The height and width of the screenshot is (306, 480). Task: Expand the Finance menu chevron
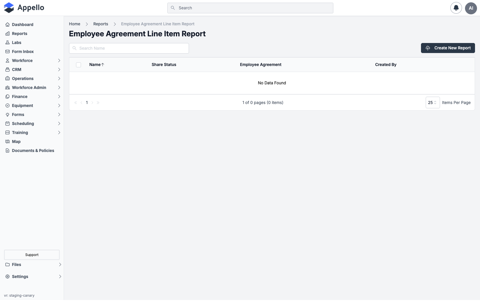(59, 97)
